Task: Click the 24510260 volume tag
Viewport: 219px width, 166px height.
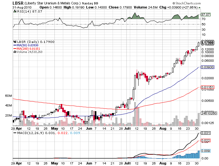Action: pos(209,113)
